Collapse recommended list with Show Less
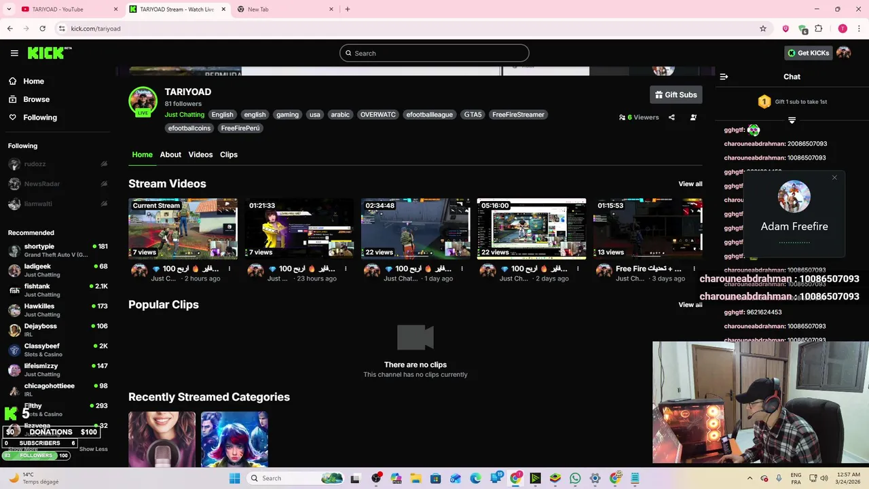This screenshot has width=869, height=489. pyautogui.click(x=94, y=449)
